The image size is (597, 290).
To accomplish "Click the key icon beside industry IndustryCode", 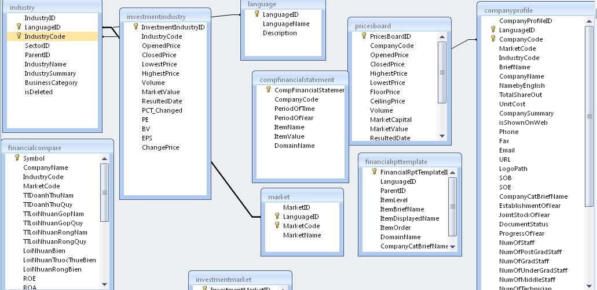I will 19,36.
